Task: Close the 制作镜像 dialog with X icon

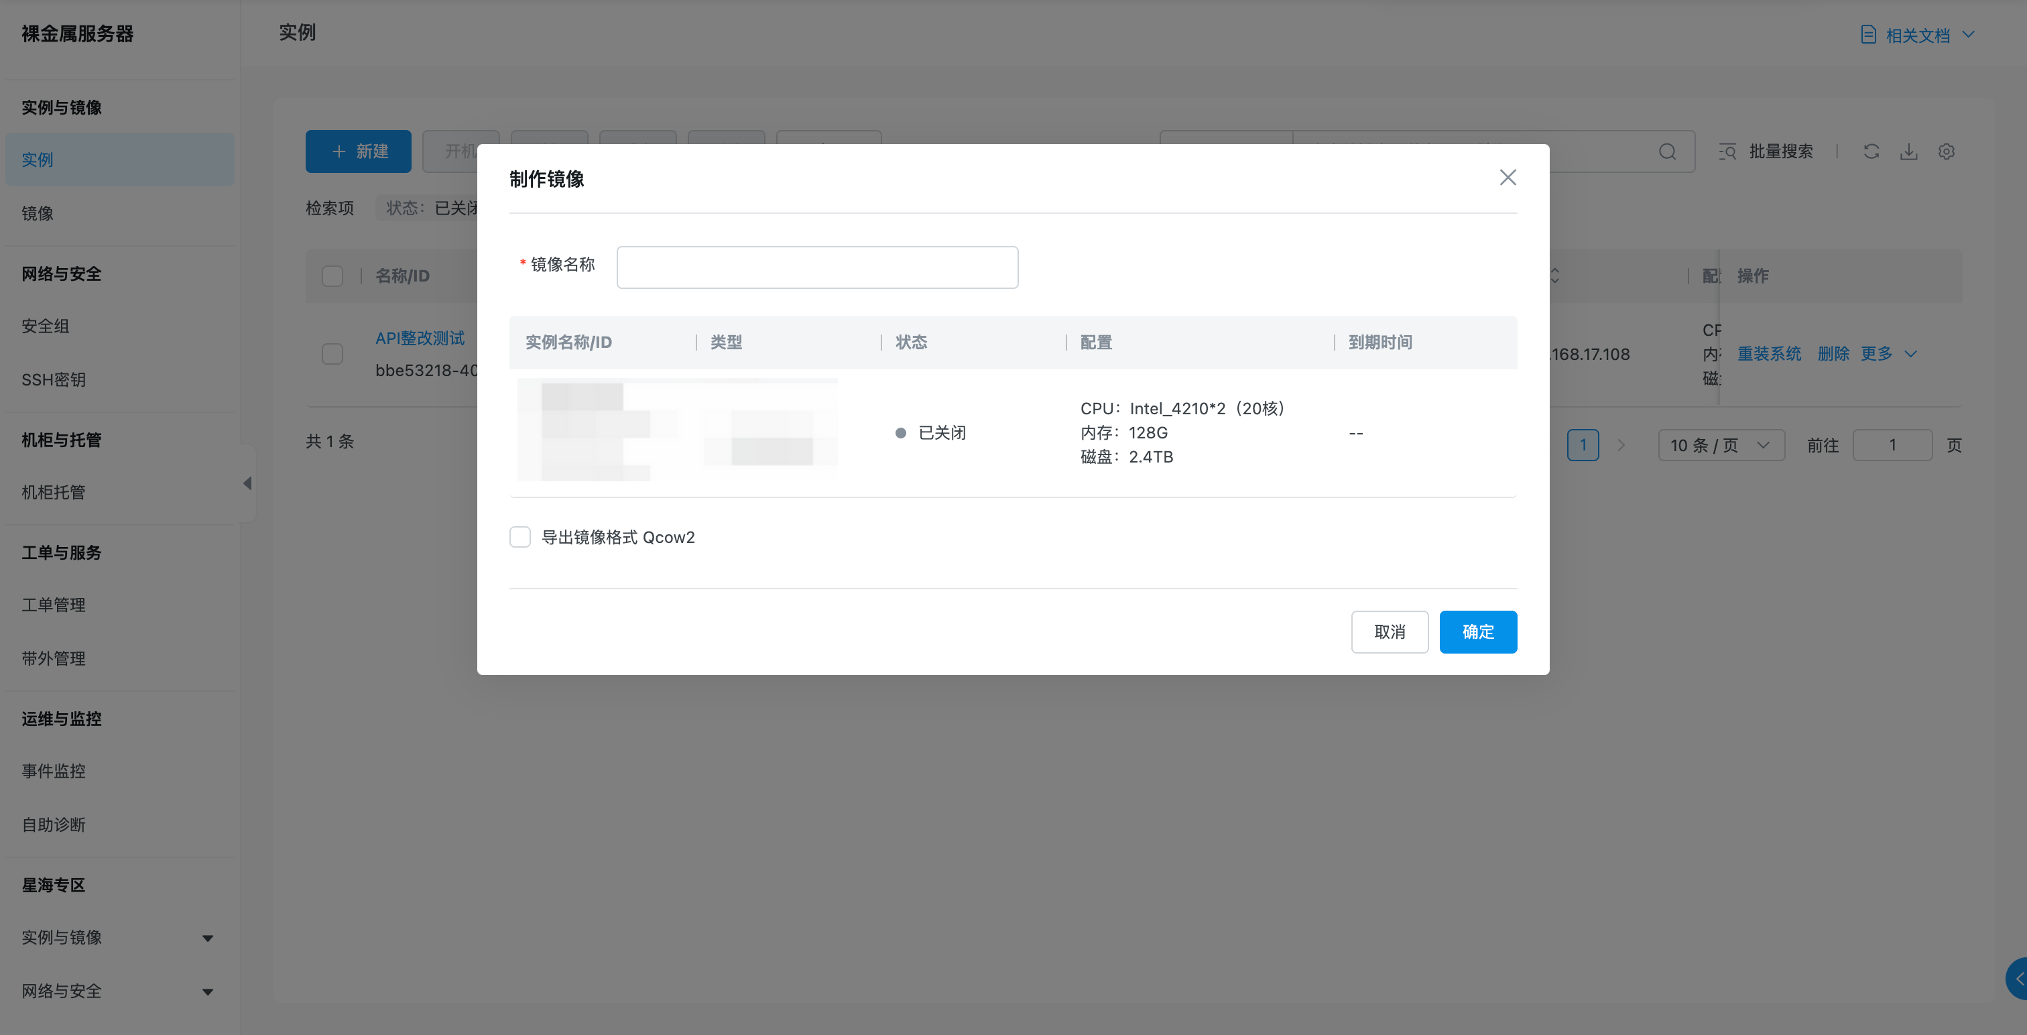Action: pyautogui.click(x=1507, y=178)
